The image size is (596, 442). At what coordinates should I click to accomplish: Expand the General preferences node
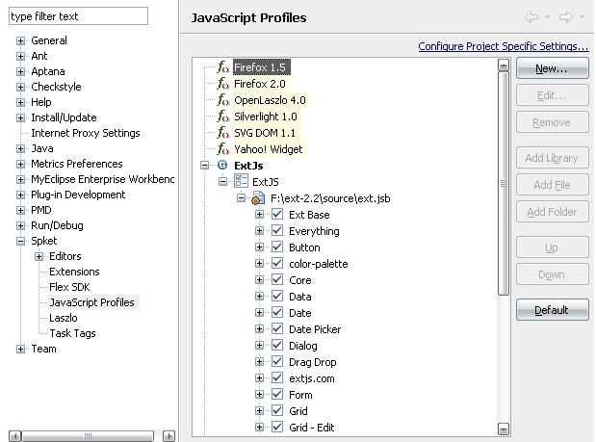coord(20,40)
